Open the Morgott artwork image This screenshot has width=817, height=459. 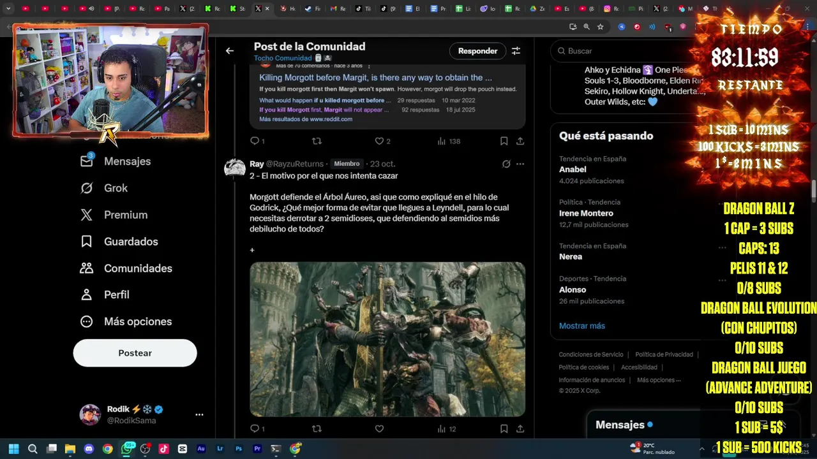tap(387, 339)
